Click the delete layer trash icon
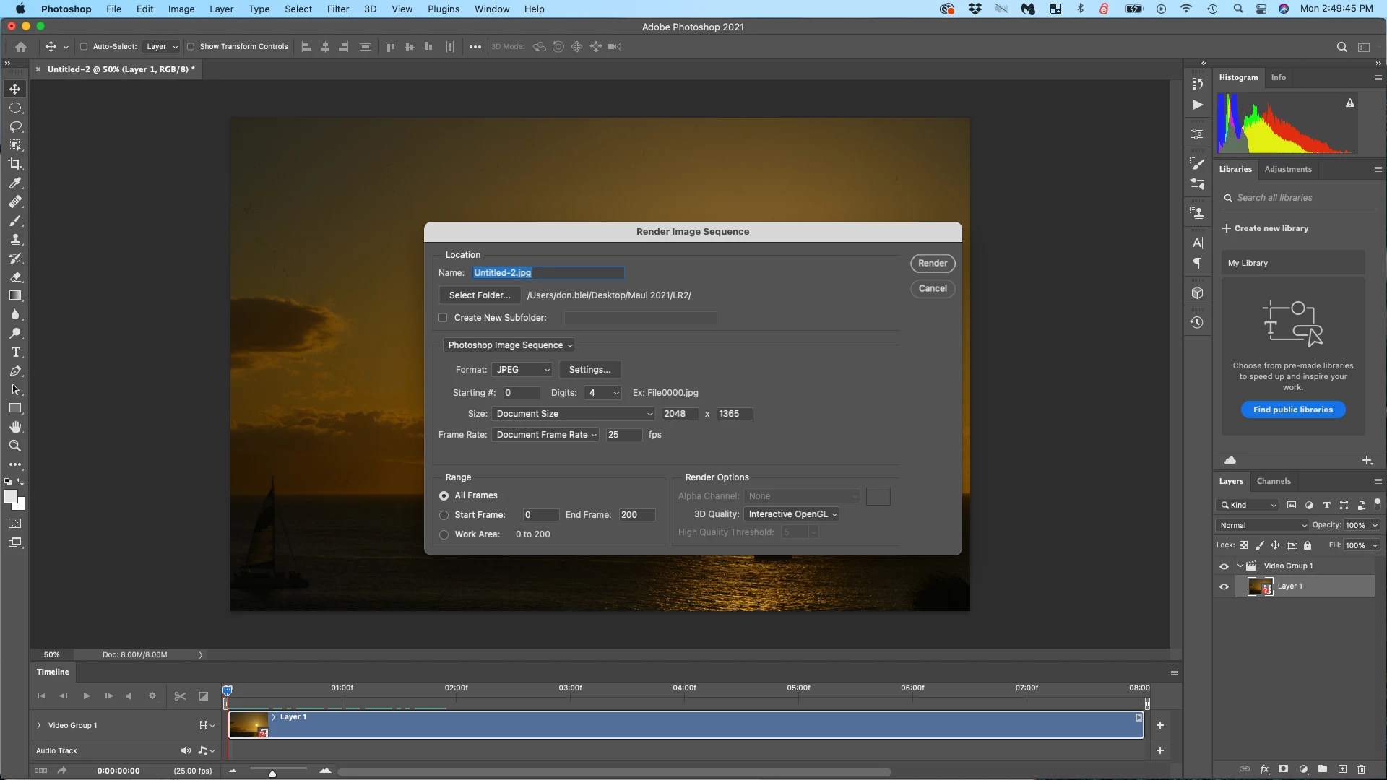1387x780 pixels. [1361, 769]
